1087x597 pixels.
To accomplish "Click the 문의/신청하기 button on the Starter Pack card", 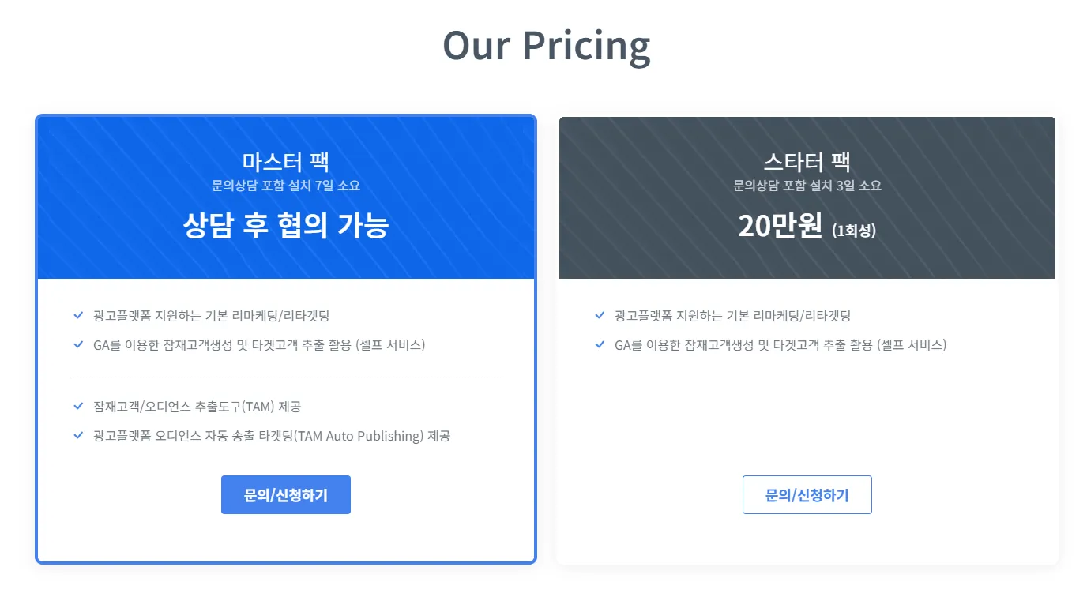I will point(807,494).
